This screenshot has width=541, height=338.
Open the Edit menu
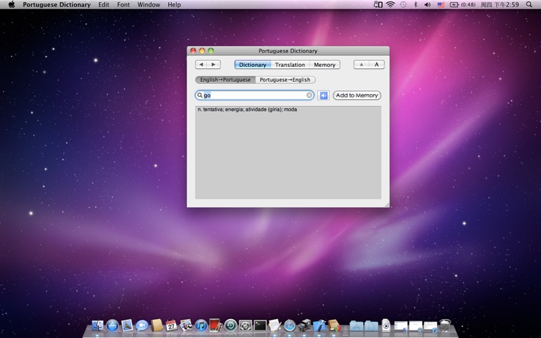103,5
